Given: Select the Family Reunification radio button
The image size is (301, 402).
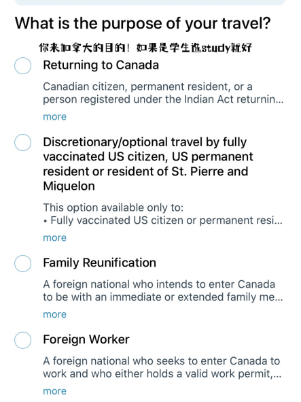Looking at the screenshot, I should click(x=23, y=263).
